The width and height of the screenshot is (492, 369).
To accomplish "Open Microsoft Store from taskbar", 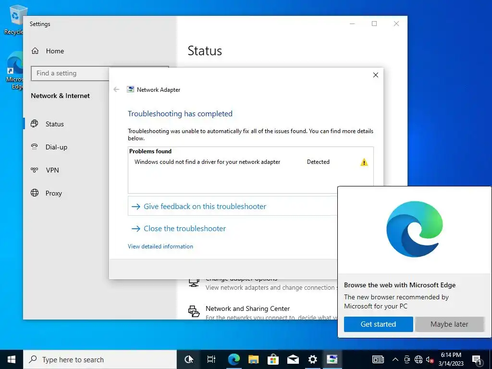I will pos(273,359).
